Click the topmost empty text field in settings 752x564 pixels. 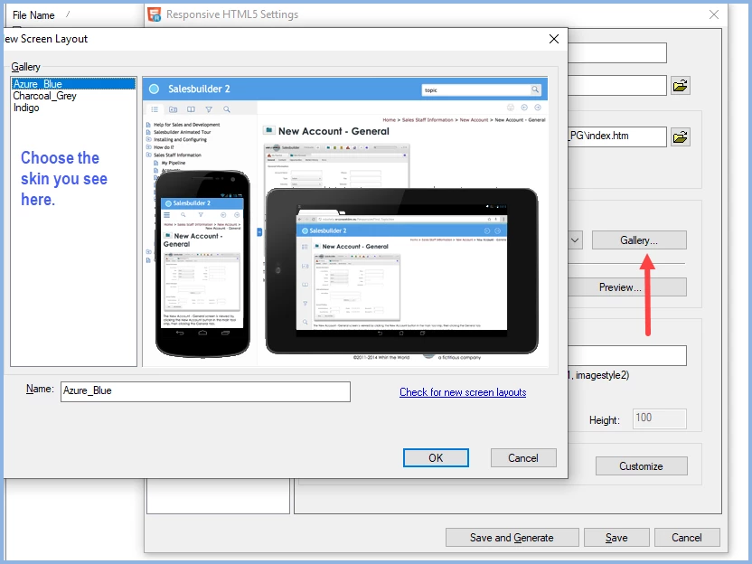[x=617, y=52]
